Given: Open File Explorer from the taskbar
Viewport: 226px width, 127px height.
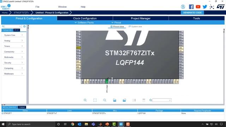Looking at the screenshot, I should pos(86,124).
